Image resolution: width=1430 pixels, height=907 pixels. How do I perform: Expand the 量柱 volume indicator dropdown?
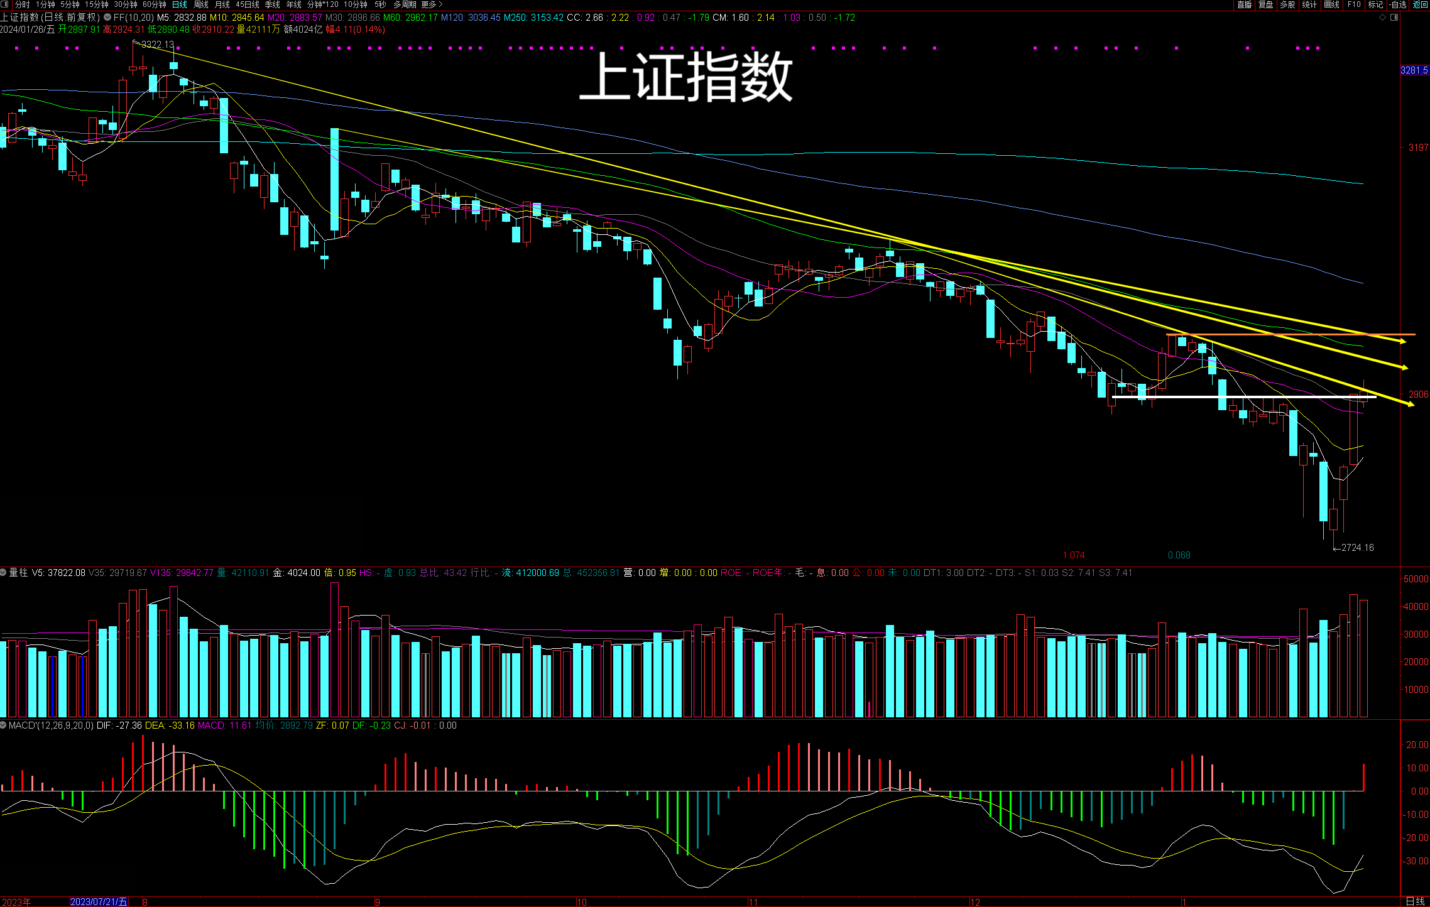click(x=4, y=573)
